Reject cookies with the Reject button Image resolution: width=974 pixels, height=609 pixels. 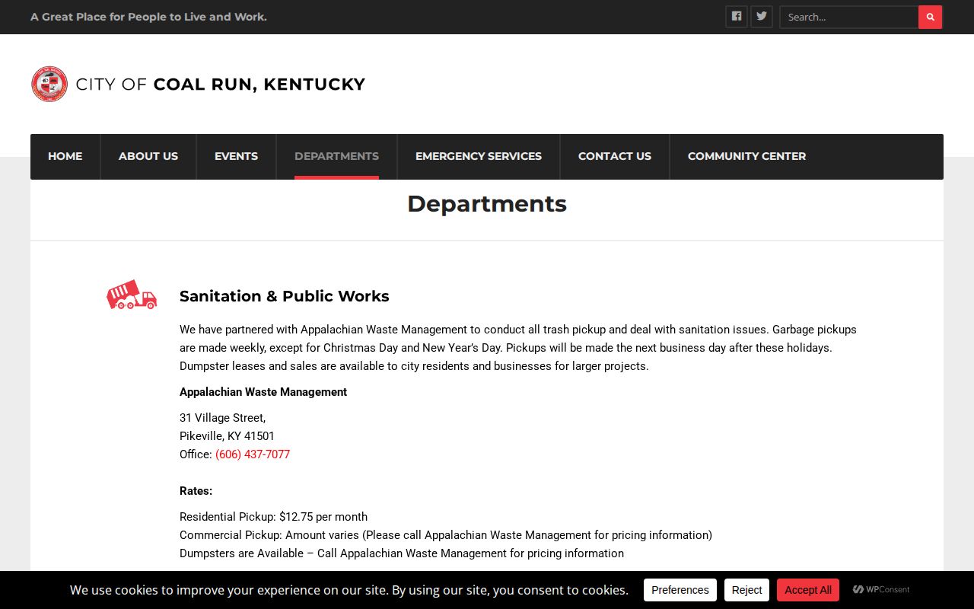pyautogui.click(x=746, y=590)
